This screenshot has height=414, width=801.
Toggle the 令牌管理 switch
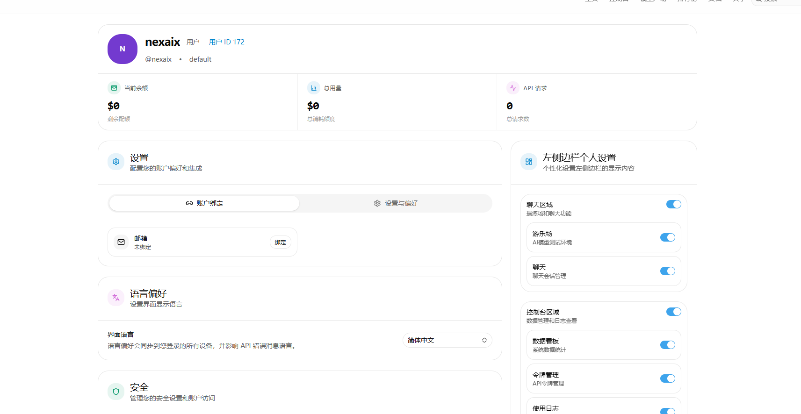tap(668, 378)
